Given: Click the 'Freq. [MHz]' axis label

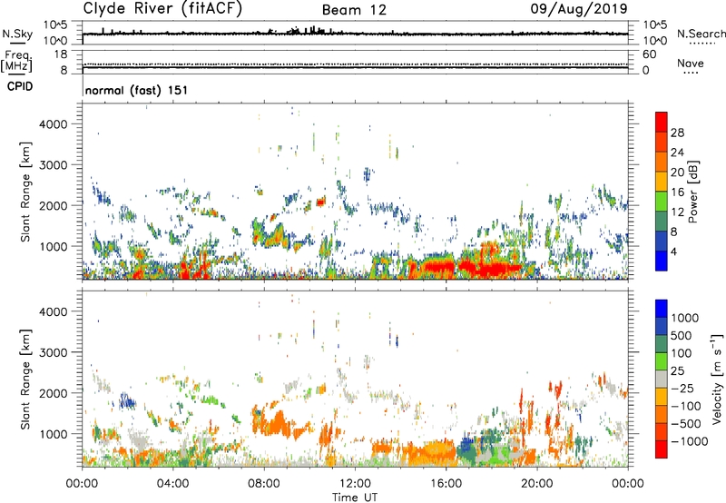Looking at the screenshot, I should click(16, 62).
